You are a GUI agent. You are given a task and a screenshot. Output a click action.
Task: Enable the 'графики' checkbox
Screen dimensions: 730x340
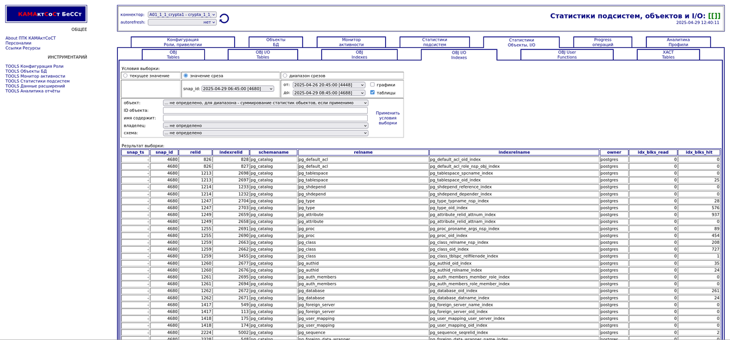coord(373,85)
